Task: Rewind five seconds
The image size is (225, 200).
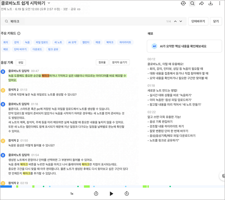Action: click(x=96, y=194)
